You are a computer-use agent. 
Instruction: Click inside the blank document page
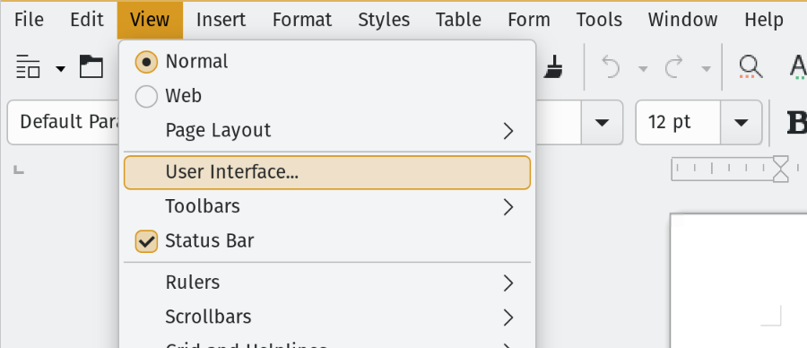pyautogui.click(x=739, y=281)
